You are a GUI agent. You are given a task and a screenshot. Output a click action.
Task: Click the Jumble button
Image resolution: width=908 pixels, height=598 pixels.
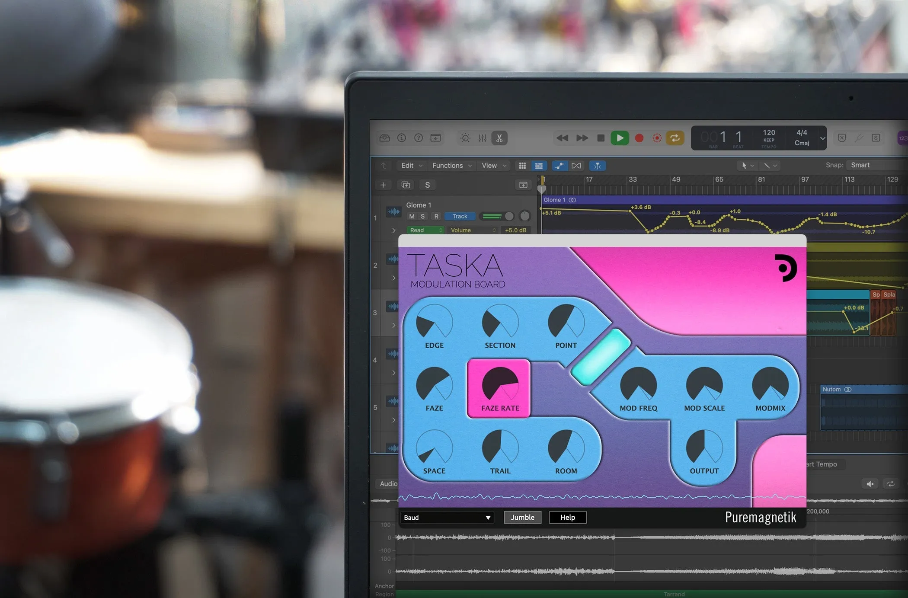pos(522,518)
